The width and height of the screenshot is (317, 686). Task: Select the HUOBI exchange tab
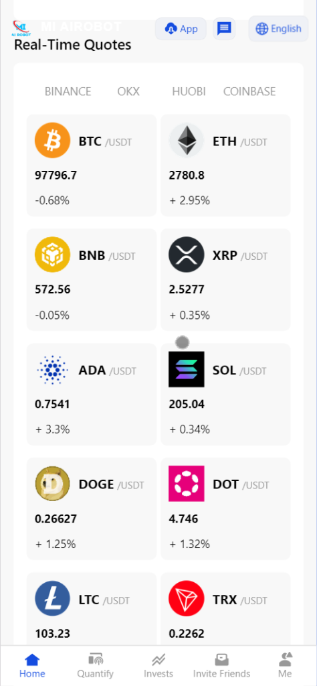coord(189,91)
